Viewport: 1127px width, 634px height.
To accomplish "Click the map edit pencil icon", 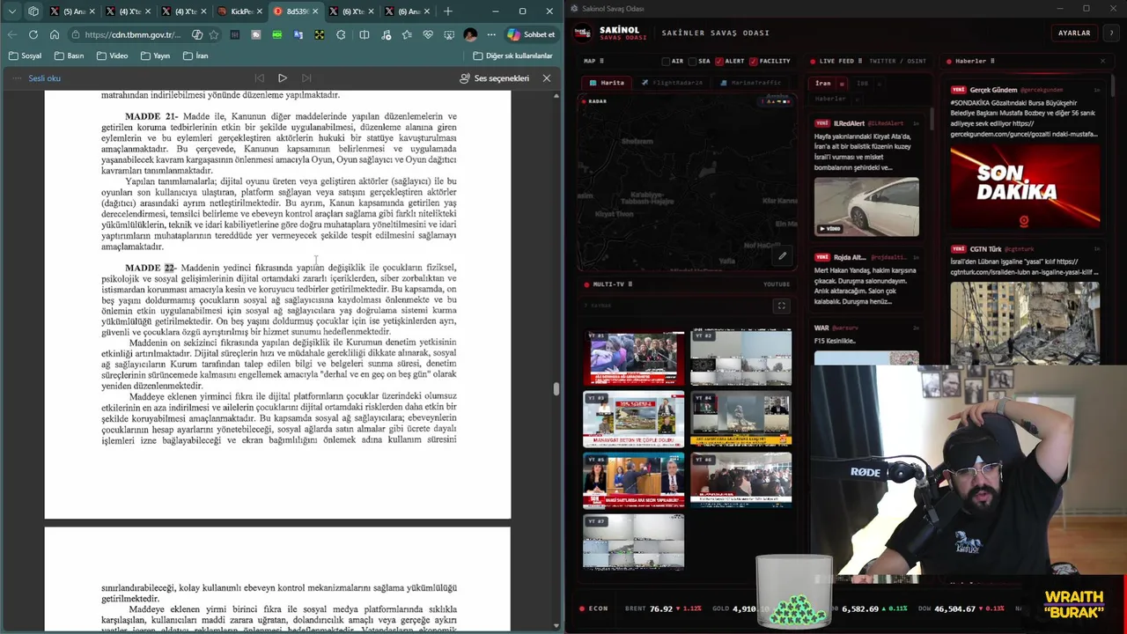I will (x=782, y=256).
